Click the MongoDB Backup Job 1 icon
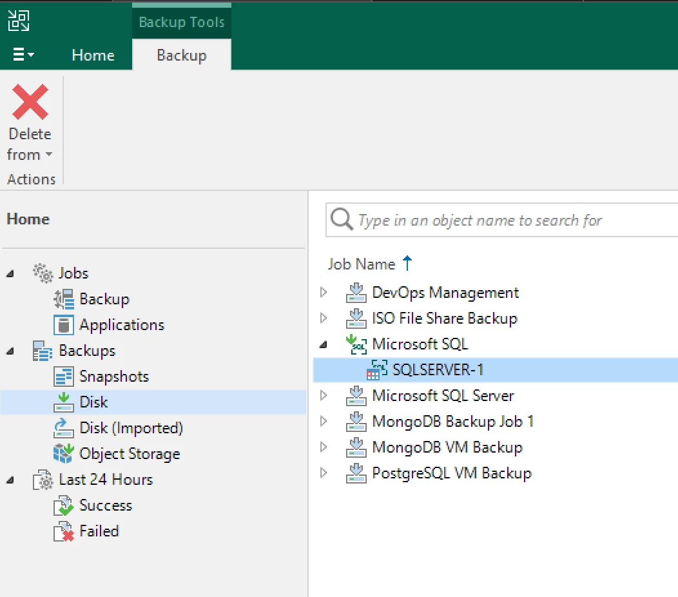678x597 pixels. (356, 422)
